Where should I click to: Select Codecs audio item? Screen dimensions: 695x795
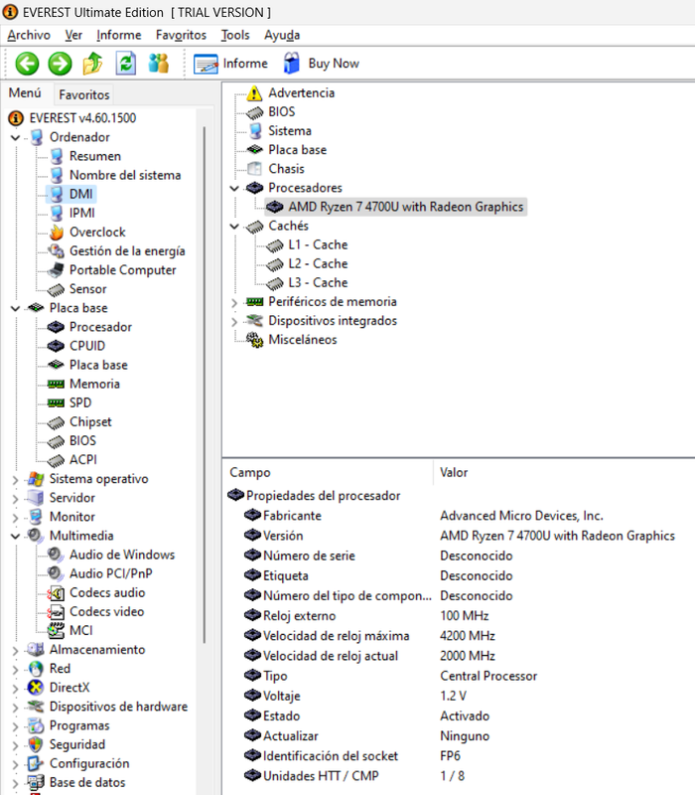click(x=107, y=592)
